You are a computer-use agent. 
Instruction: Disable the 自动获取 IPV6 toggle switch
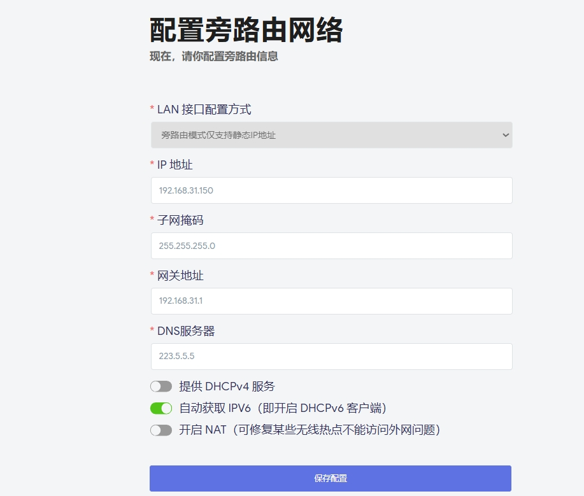[x=161, y=408]
